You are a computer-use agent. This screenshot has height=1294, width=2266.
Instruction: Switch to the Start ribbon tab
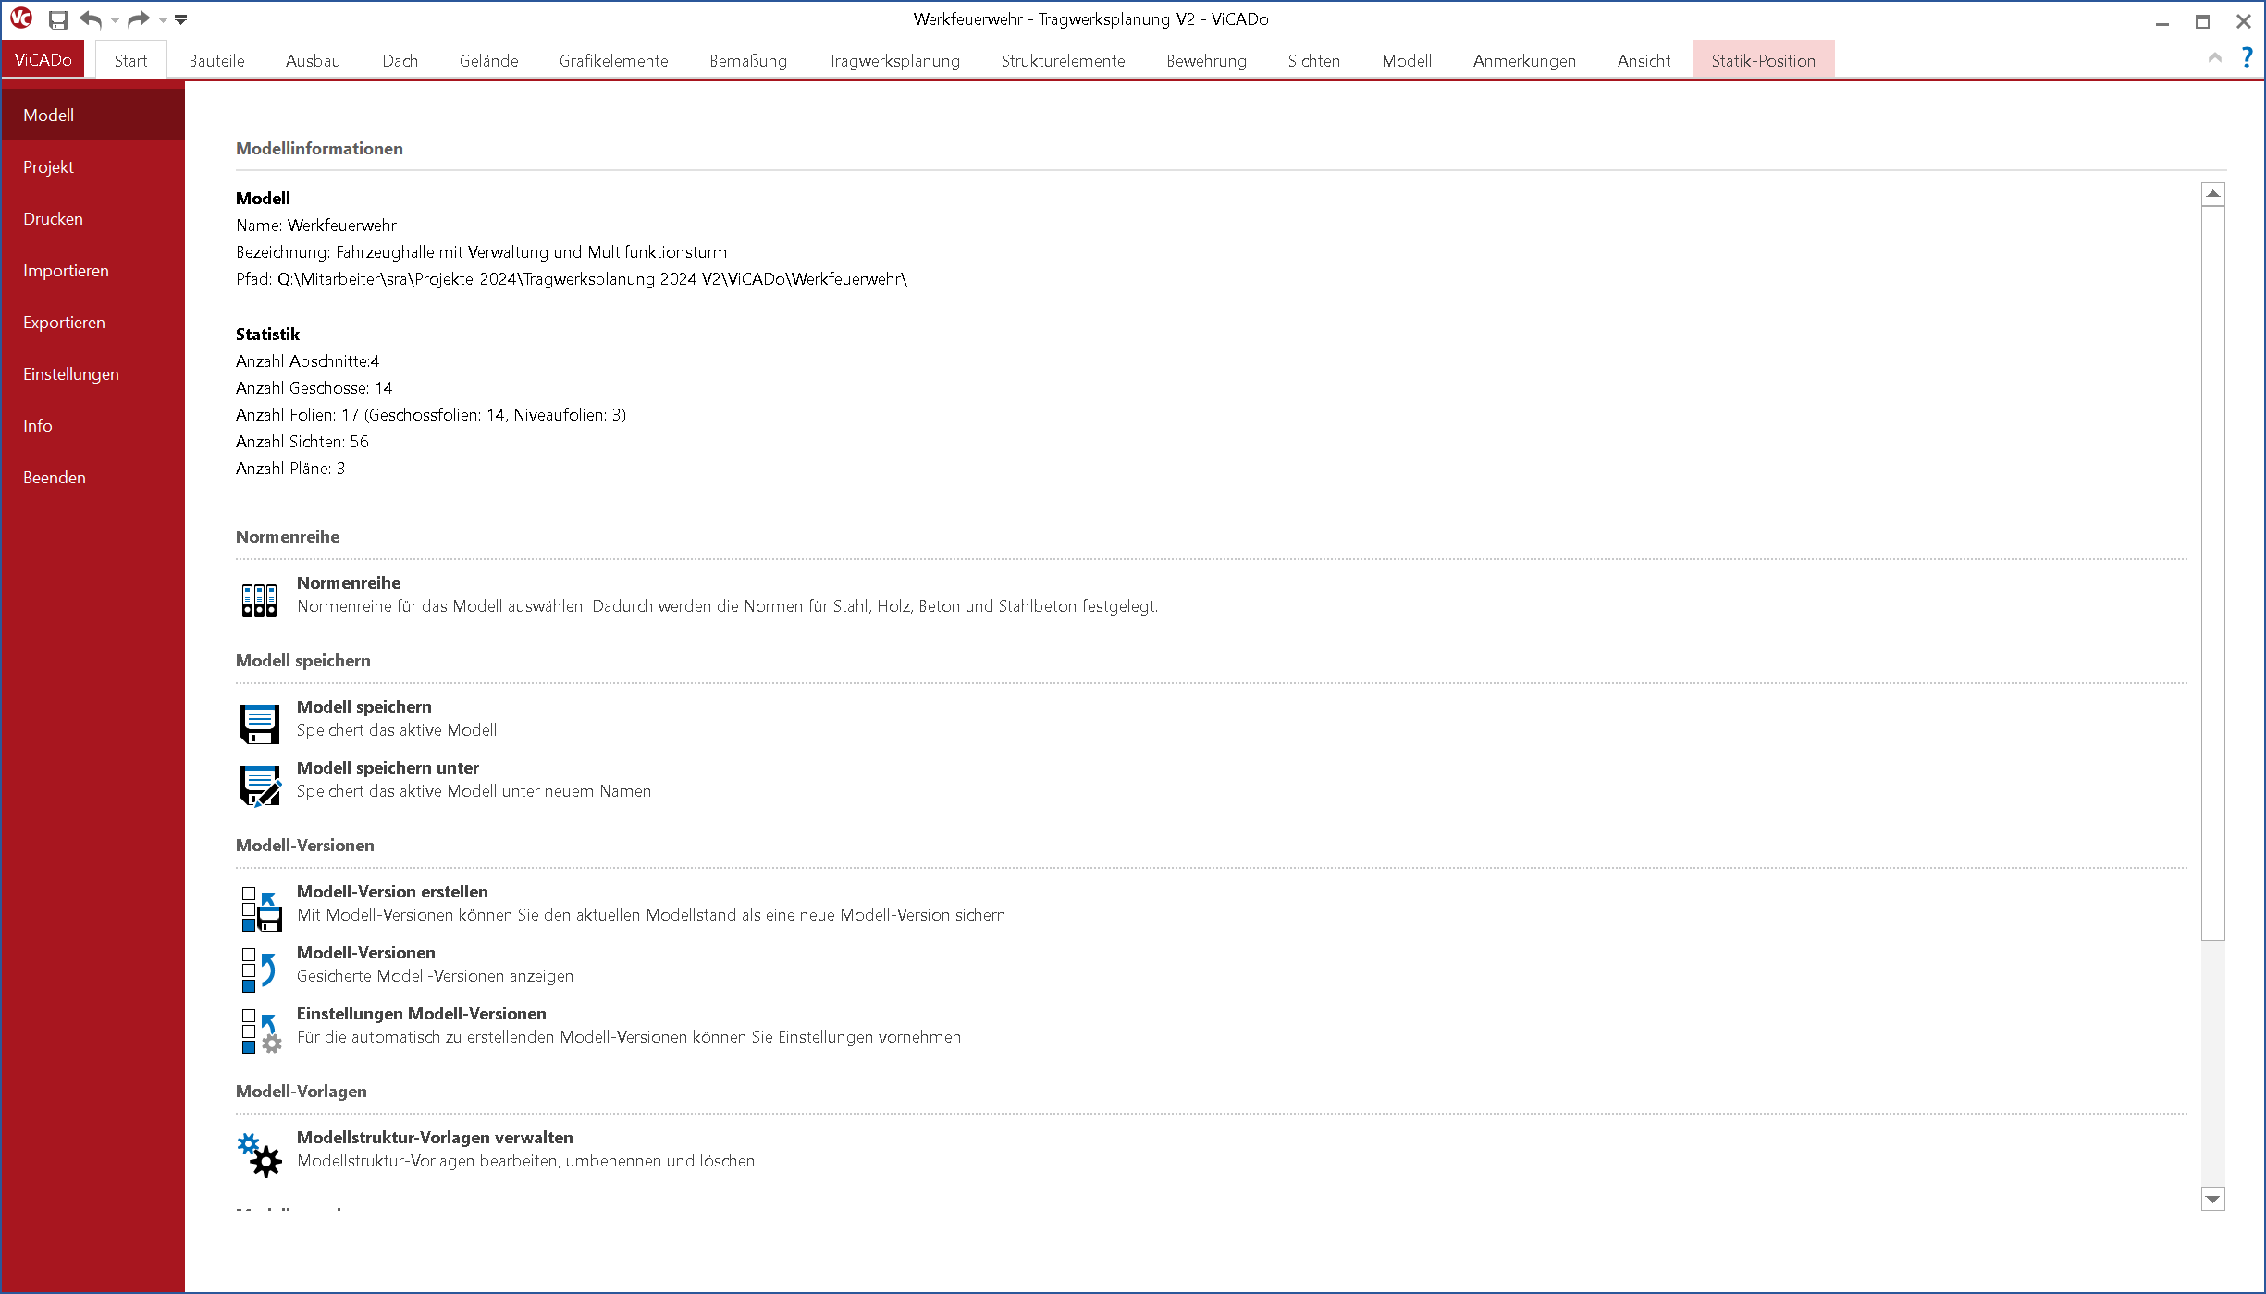pos(130,60)
